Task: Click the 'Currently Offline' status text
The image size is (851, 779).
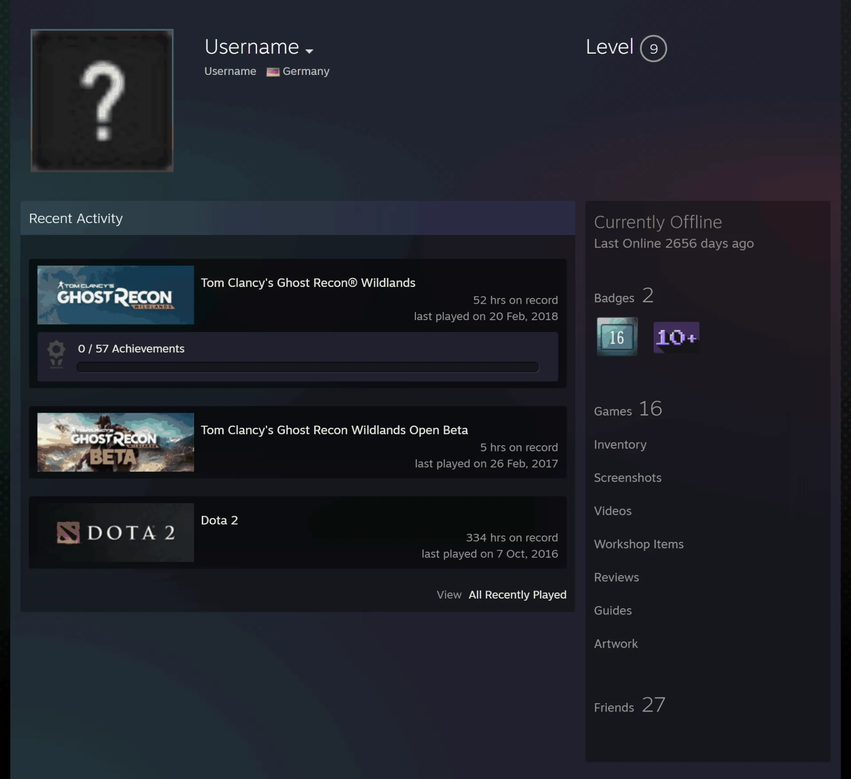Action: (658, 222)
